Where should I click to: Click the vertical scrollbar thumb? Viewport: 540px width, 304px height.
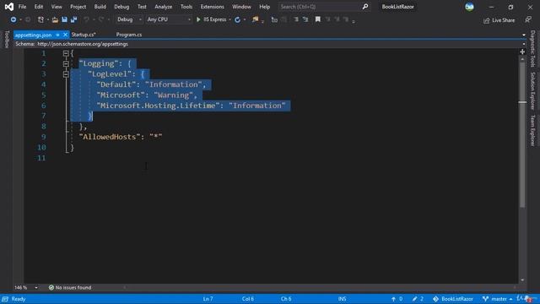[522, 134]
